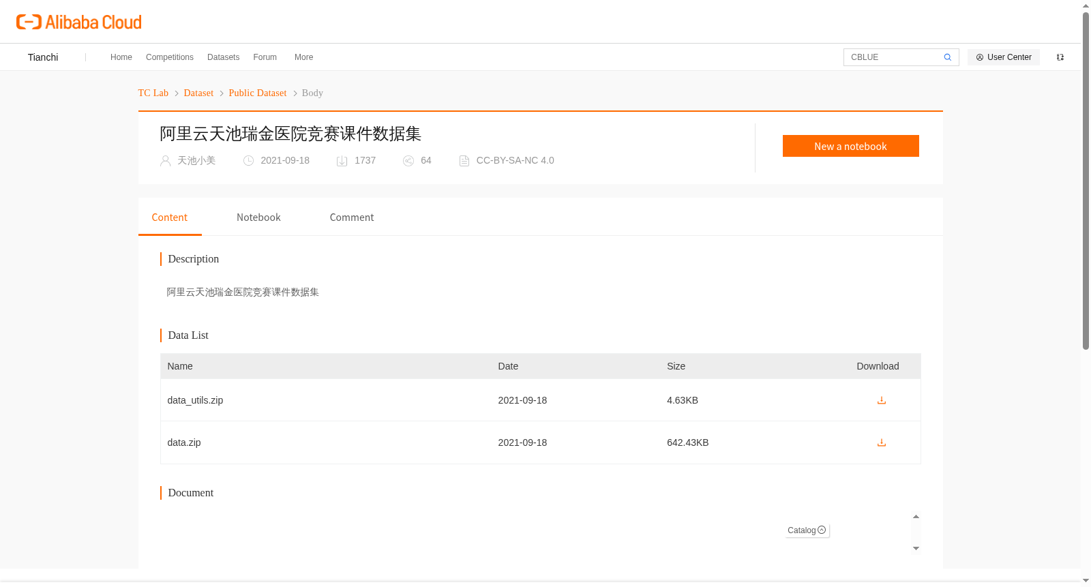Click the author user icon beside 天池小美
Image resolution: width=1091 pixels, height=587 pixels.
[165, 161]
